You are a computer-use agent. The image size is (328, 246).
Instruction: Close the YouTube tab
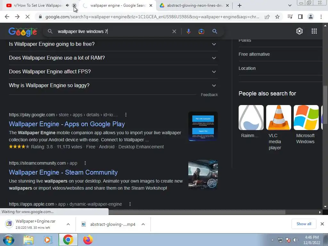(x=74, y=5)
